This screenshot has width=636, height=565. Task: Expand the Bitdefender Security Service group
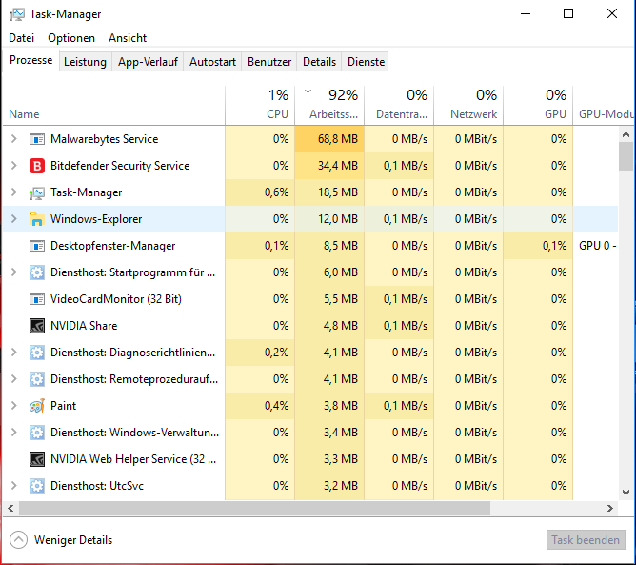pos(13,166)
